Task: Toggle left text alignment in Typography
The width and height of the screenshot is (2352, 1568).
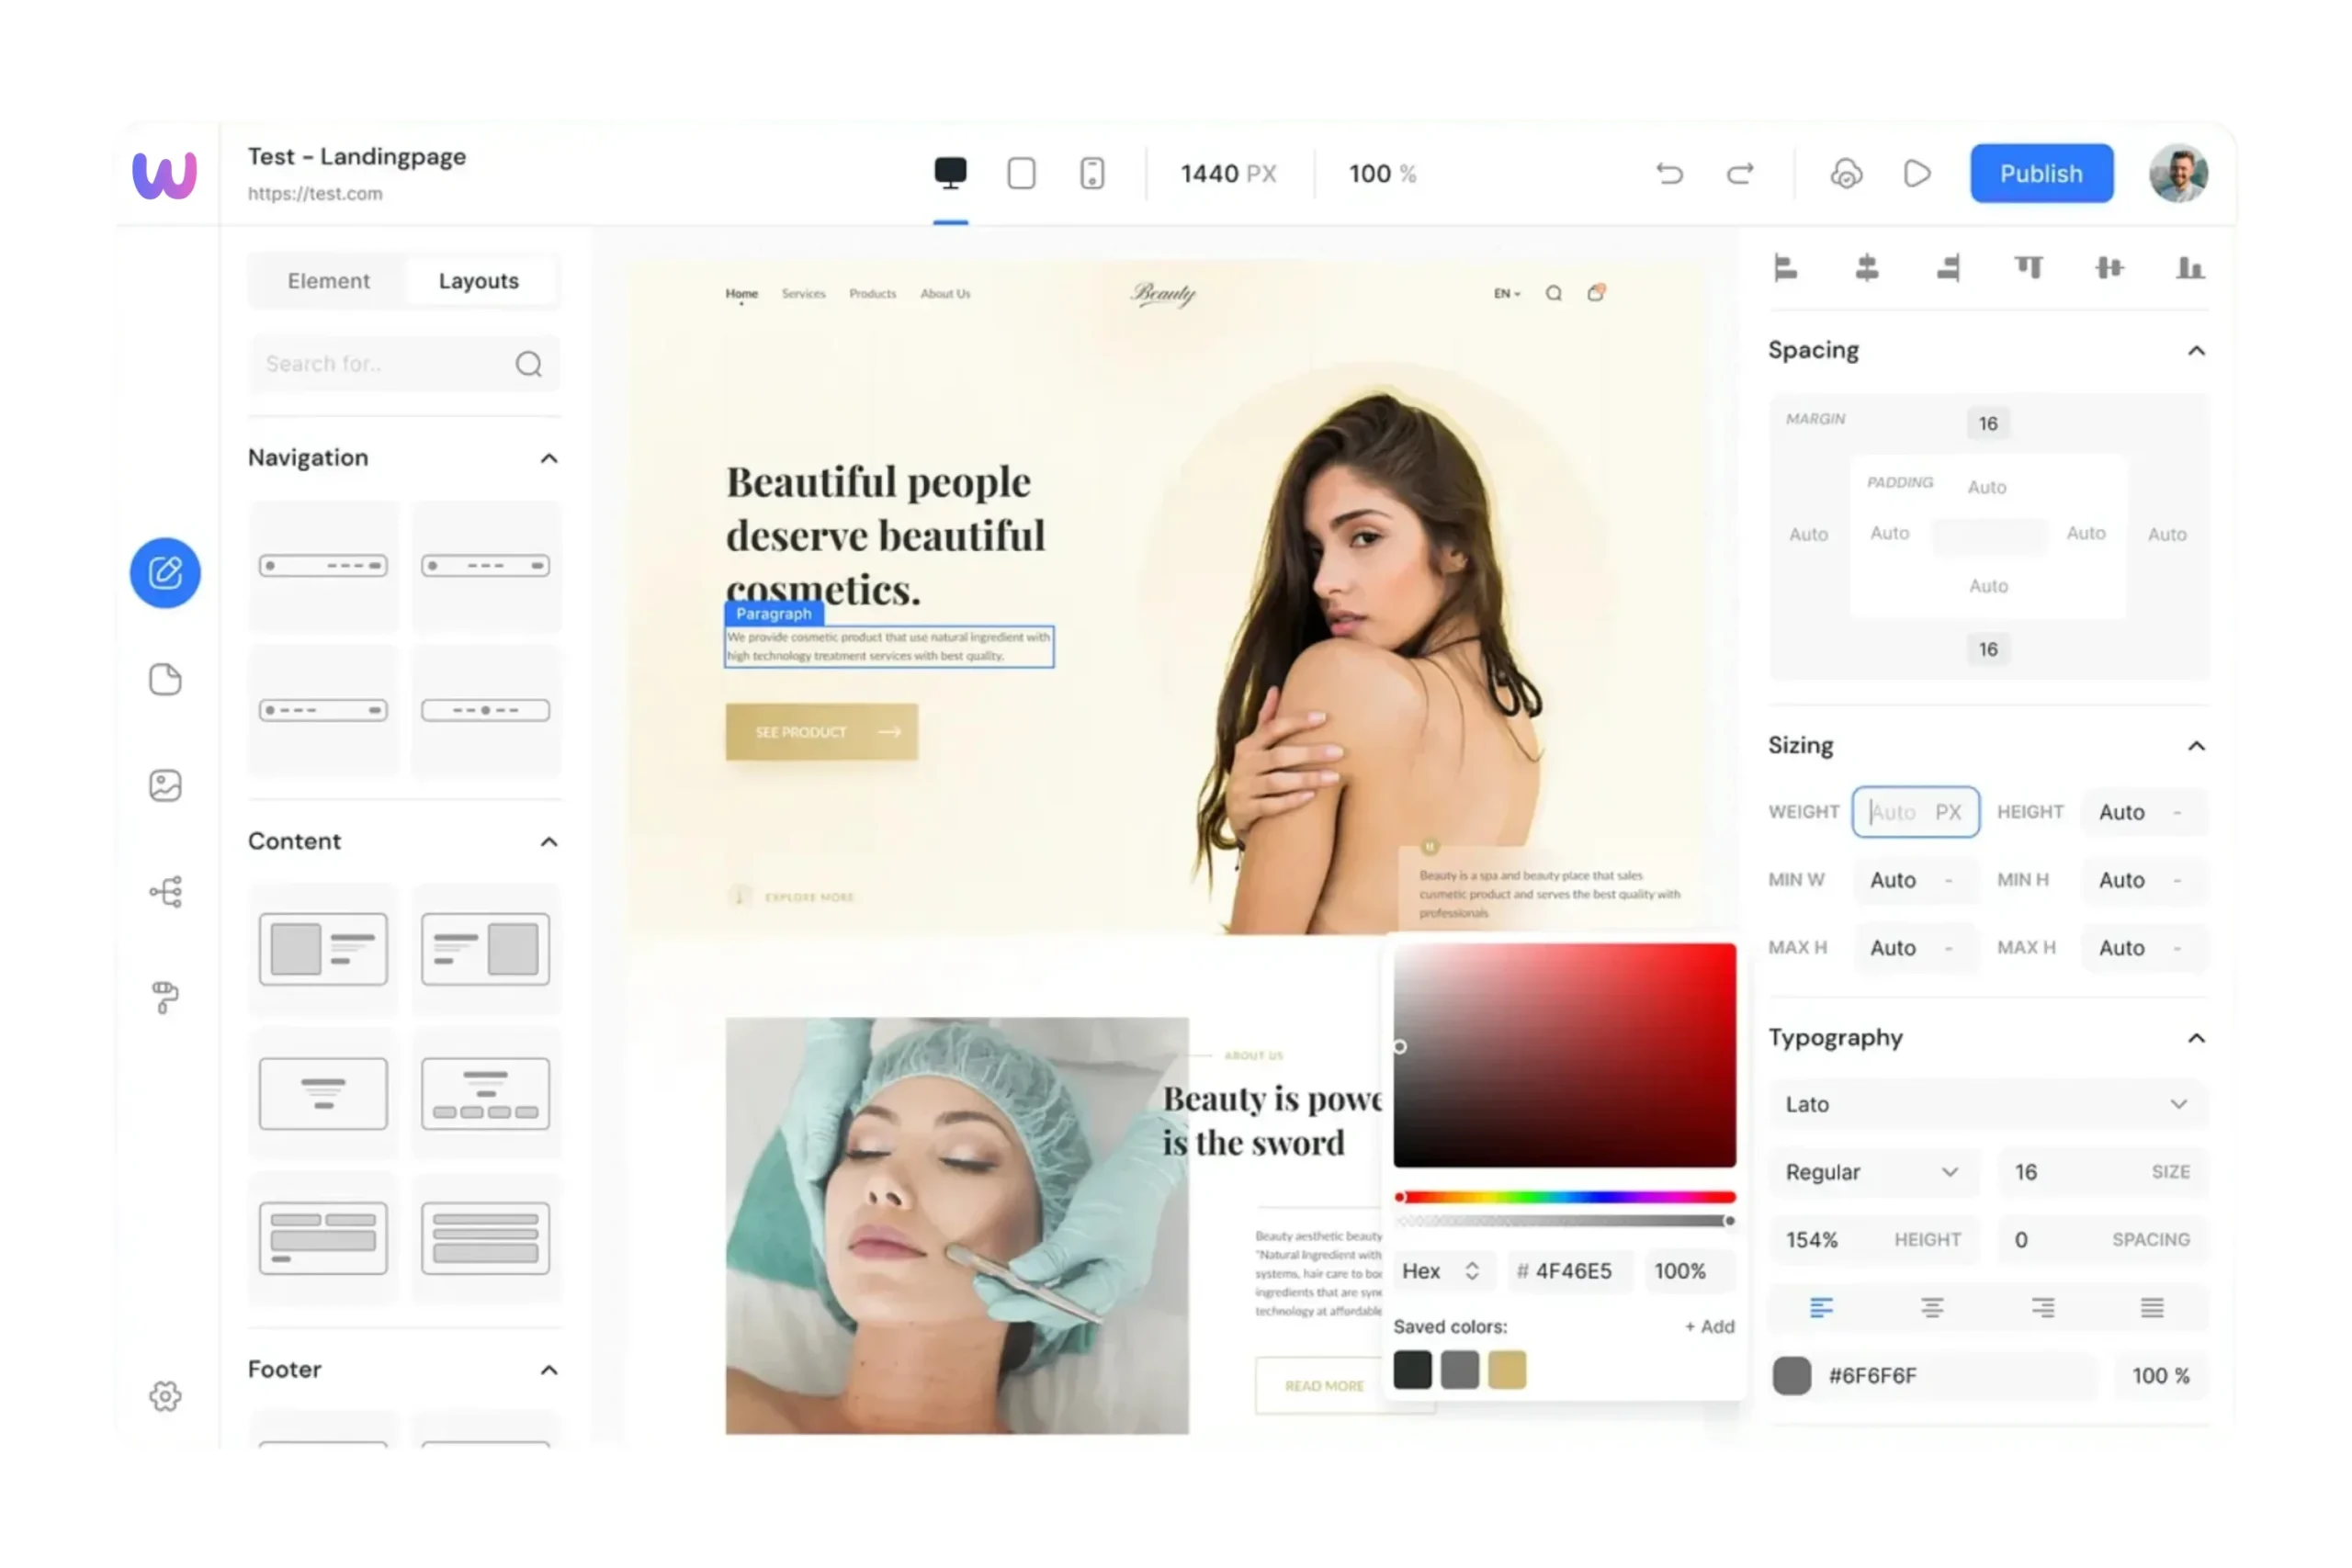Action: point(1822,1307)
